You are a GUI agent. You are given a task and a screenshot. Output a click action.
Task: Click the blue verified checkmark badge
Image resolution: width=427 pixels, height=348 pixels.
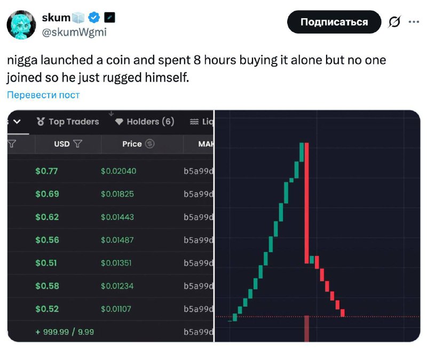click(x=94, y=18)
